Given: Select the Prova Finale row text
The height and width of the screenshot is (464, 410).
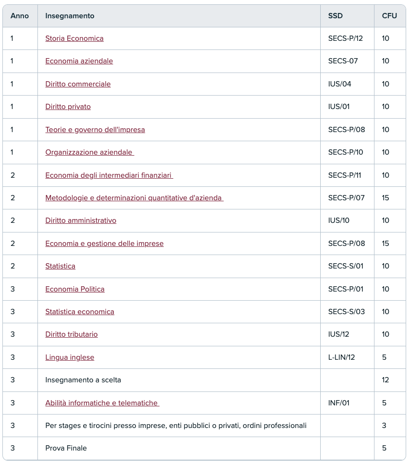Looking at the screenshot, I should pos(66,448).
